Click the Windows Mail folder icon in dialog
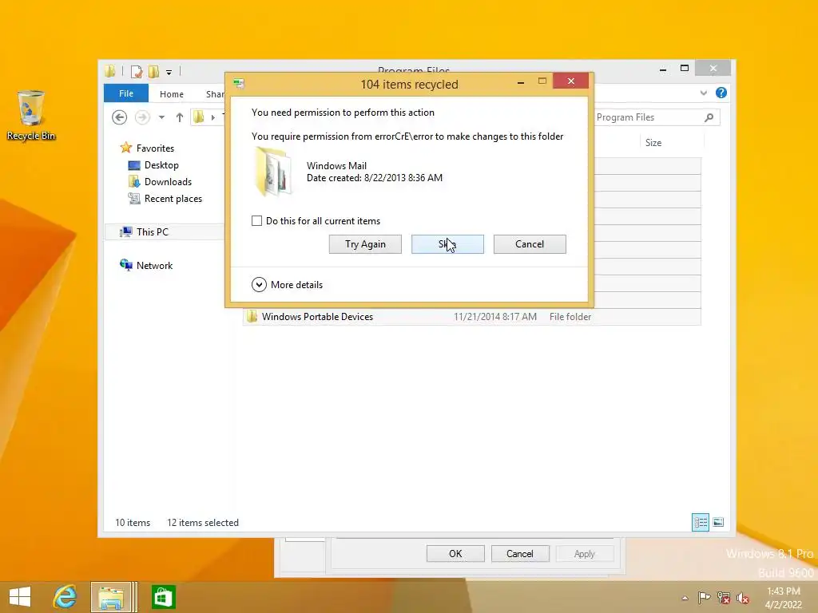The height and width of the screenshot is (613, 818). 273,172
